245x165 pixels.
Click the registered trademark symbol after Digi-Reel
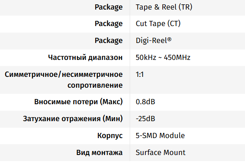coord(169,39)
